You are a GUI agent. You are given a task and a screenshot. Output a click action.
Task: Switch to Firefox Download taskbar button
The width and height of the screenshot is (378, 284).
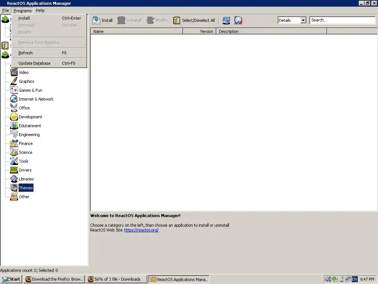pyautogui.click(x=54, y=279)
